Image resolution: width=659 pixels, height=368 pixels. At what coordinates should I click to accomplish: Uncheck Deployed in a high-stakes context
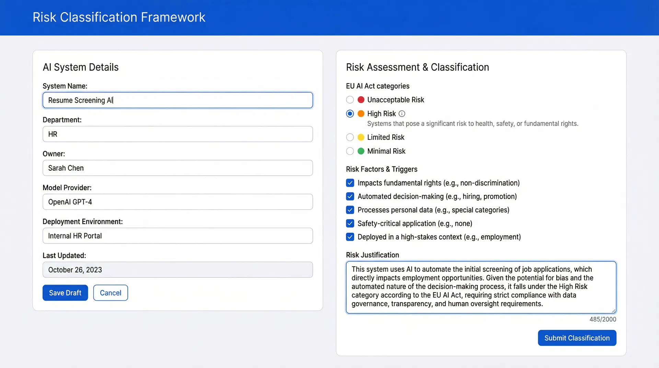click(350, 237)
